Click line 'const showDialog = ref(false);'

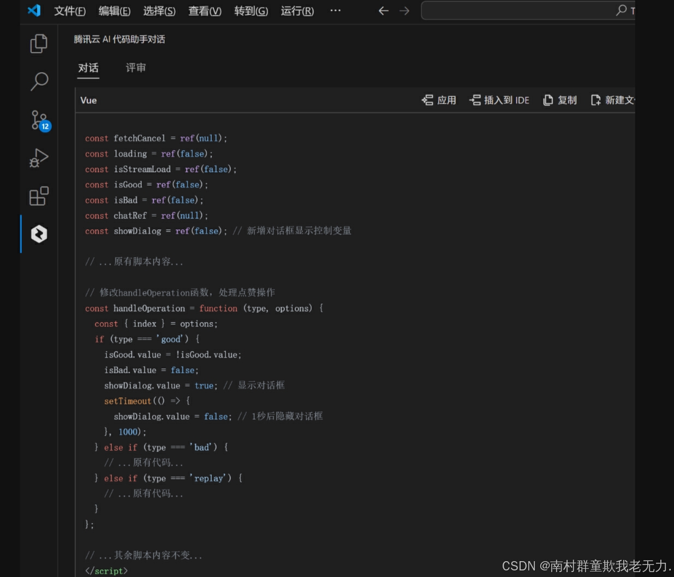point(156,231)
